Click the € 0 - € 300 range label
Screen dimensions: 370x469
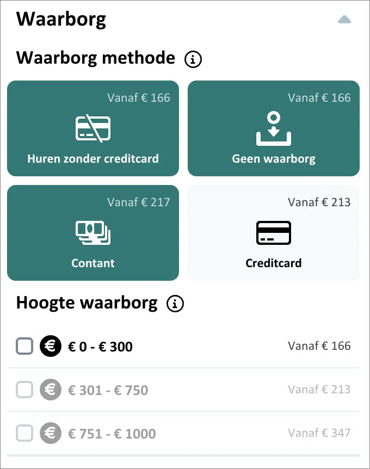[100, 347]
